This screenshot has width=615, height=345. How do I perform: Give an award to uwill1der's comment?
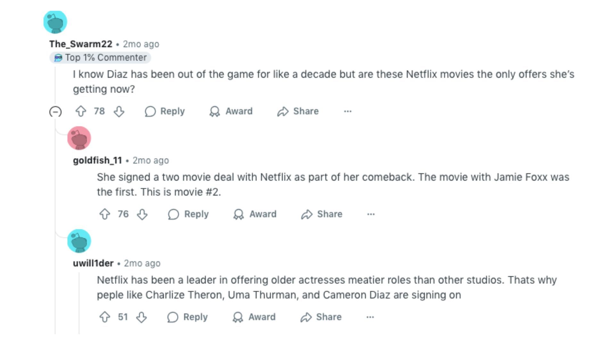tap(254, 317)
